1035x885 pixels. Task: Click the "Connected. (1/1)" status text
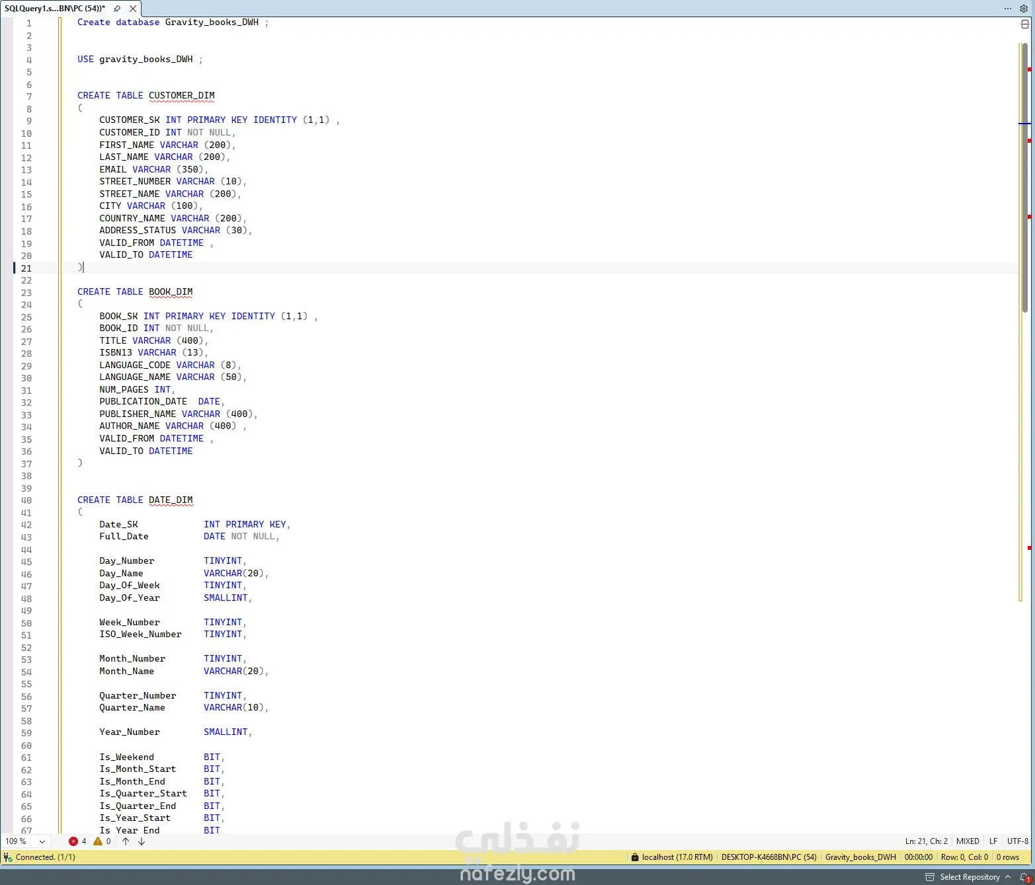[46, 857]
